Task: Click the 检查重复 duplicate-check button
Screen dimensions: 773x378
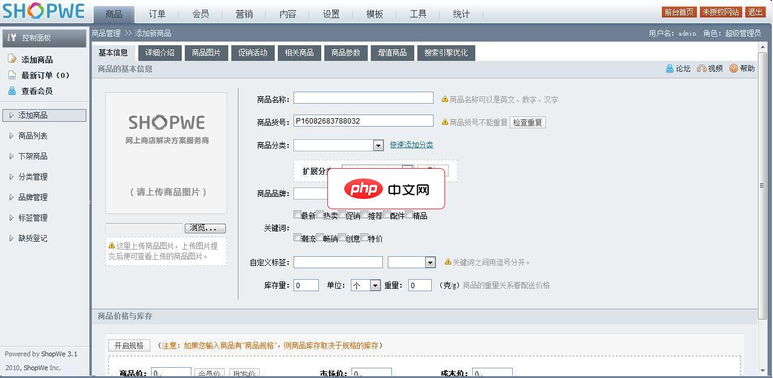Action: click(x=527, y=122)
